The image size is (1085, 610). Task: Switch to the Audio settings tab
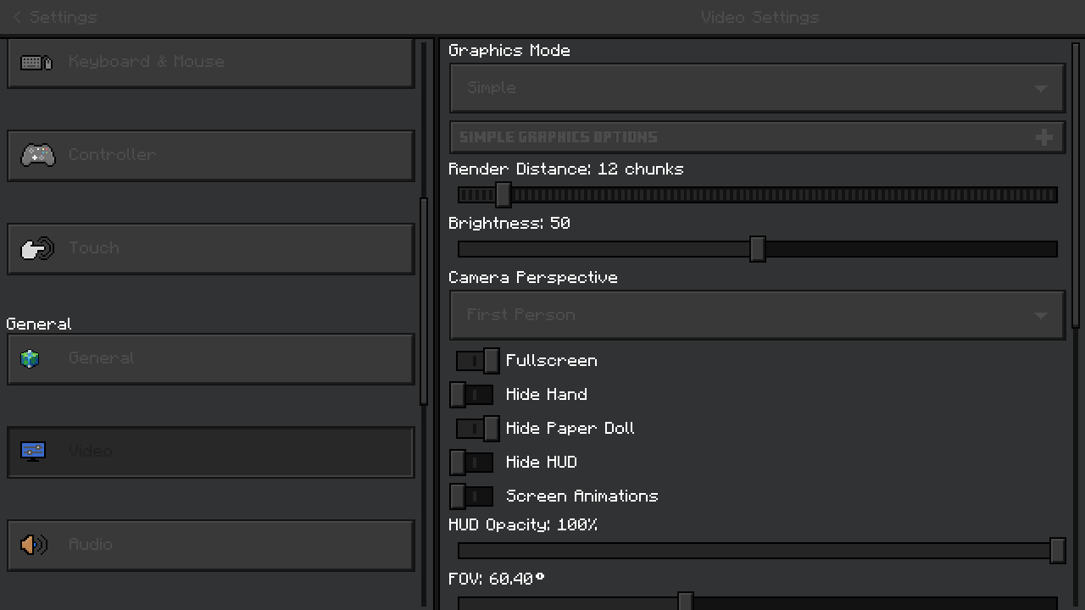pyautogui.click(x=210, y=545)
